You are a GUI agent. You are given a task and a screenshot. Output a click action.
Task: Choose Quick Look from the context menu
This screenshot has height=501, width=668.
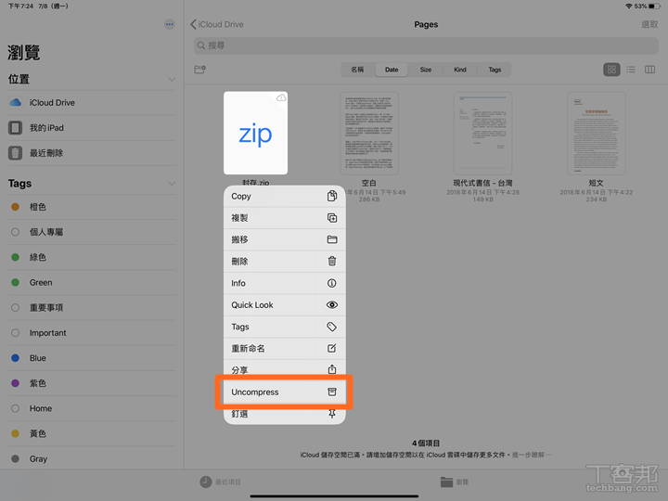[285, 305]
